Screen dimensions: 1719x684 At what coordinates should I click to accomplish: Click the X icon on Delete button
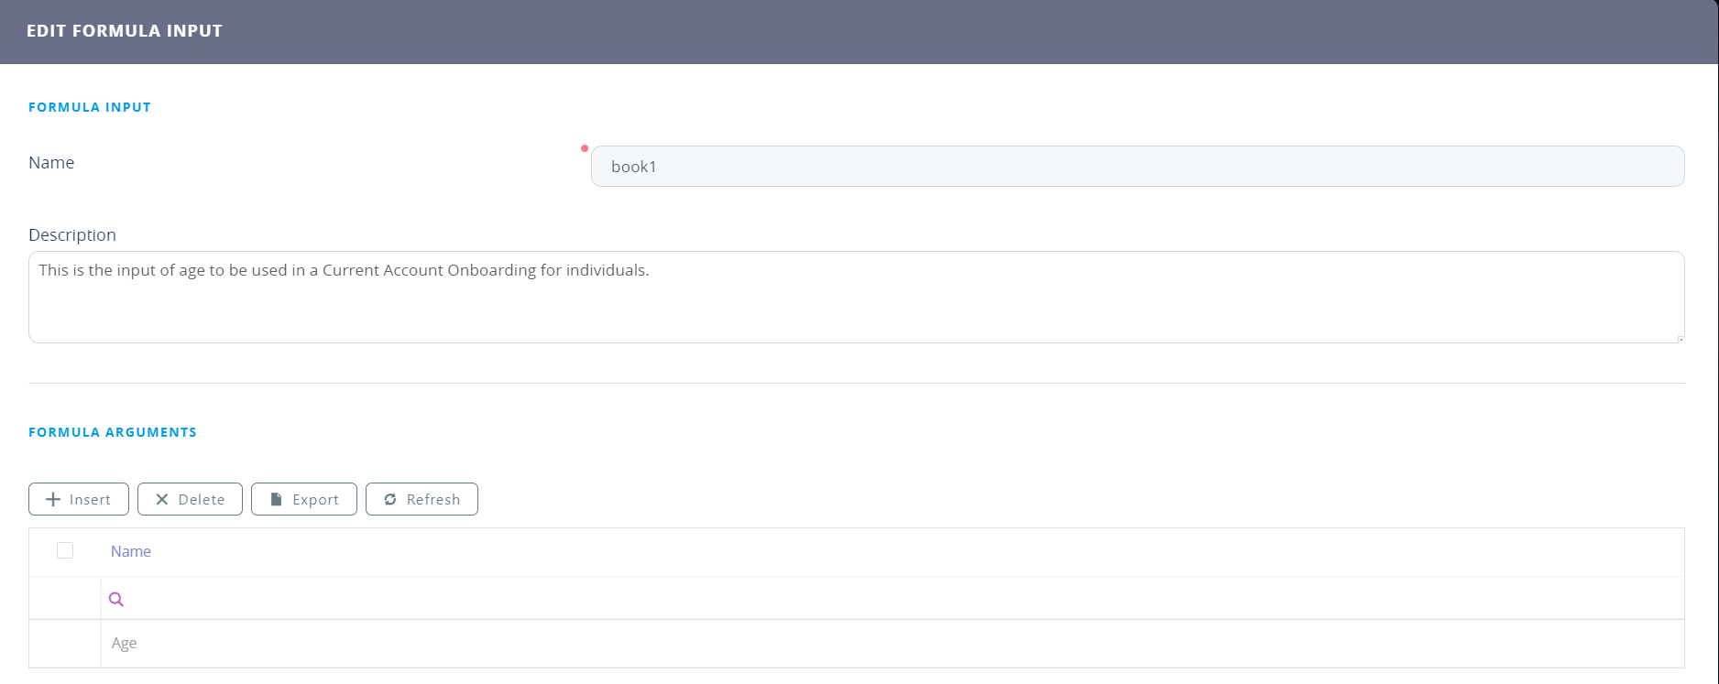(162, 499)
